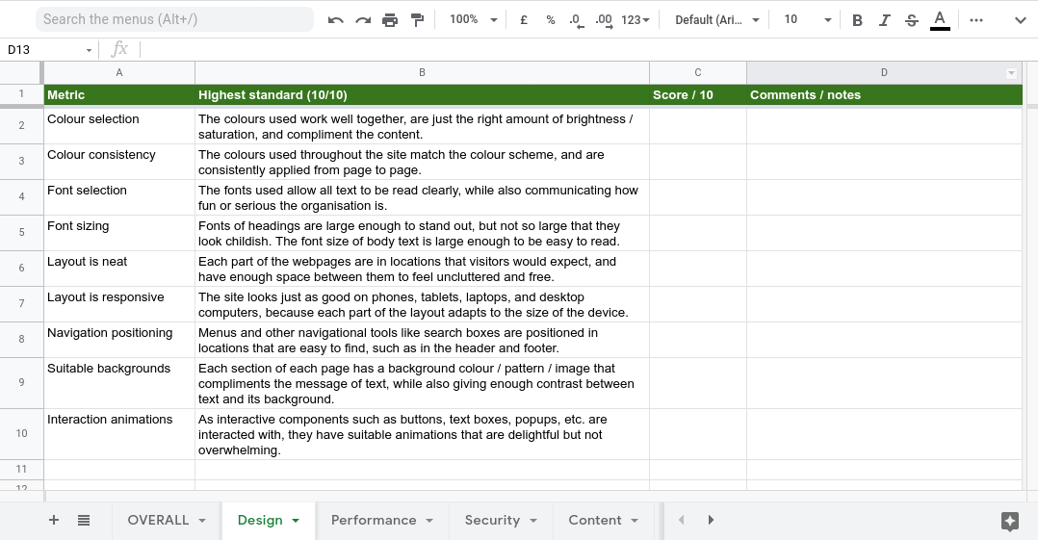Select the Suitable backgrounds cell
The image size is (1038, 540).
119,383
